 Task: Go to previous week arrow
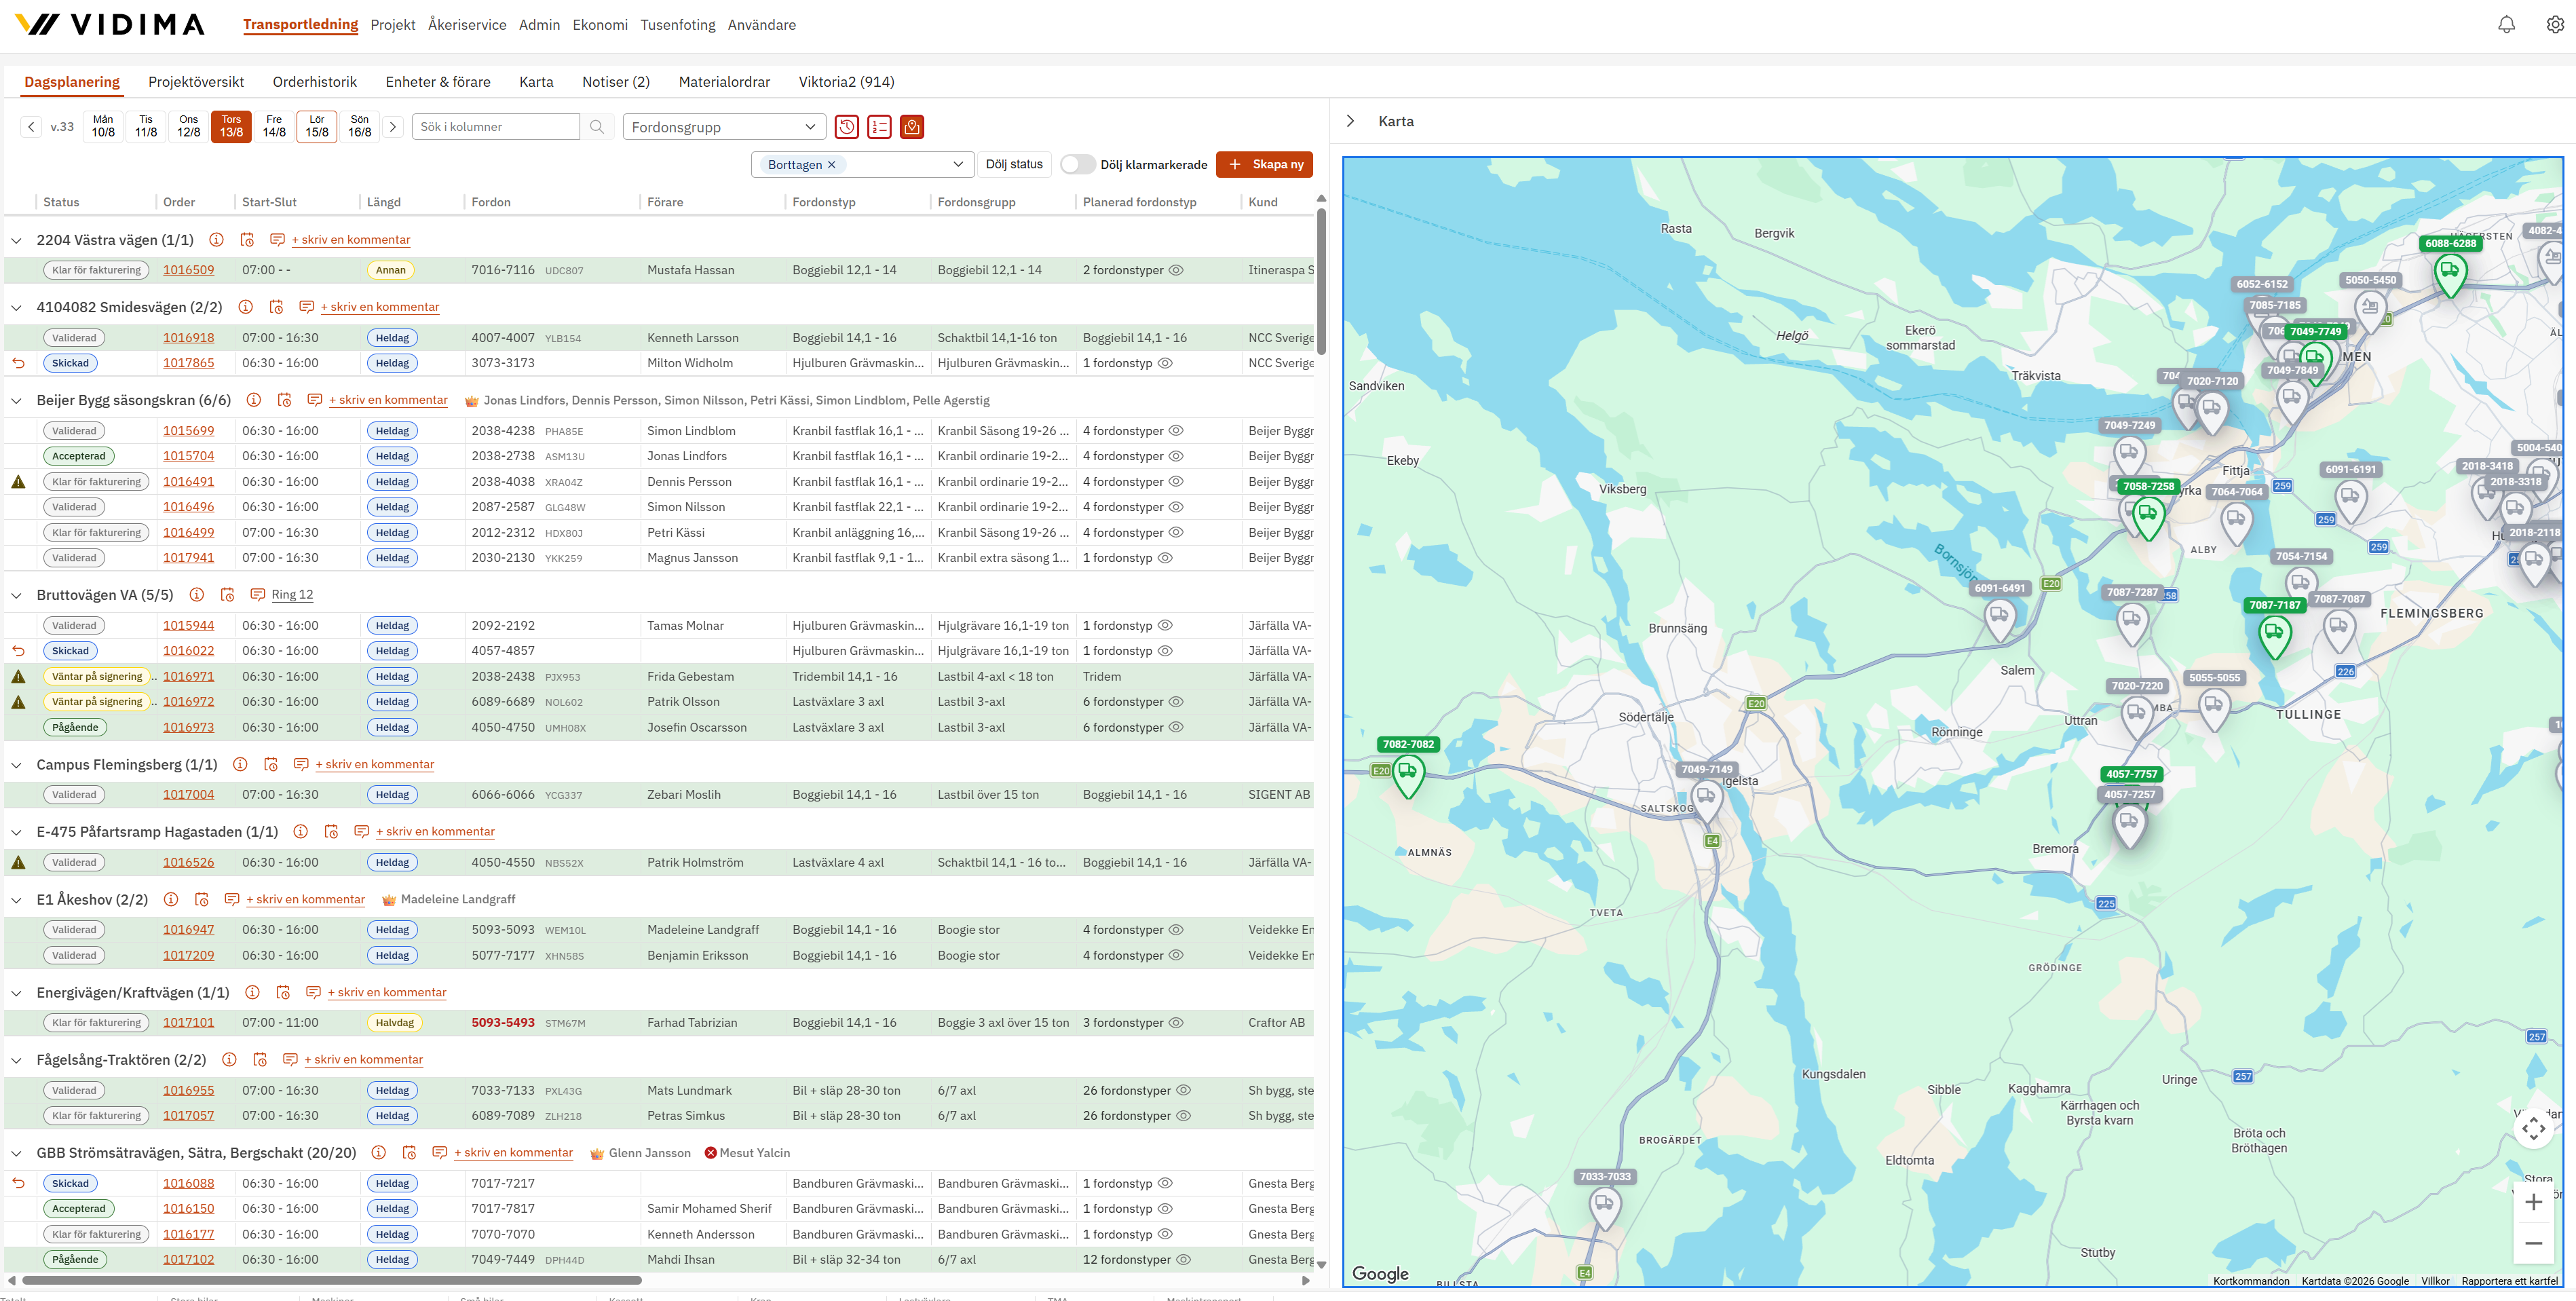click(x=31, y=127)
